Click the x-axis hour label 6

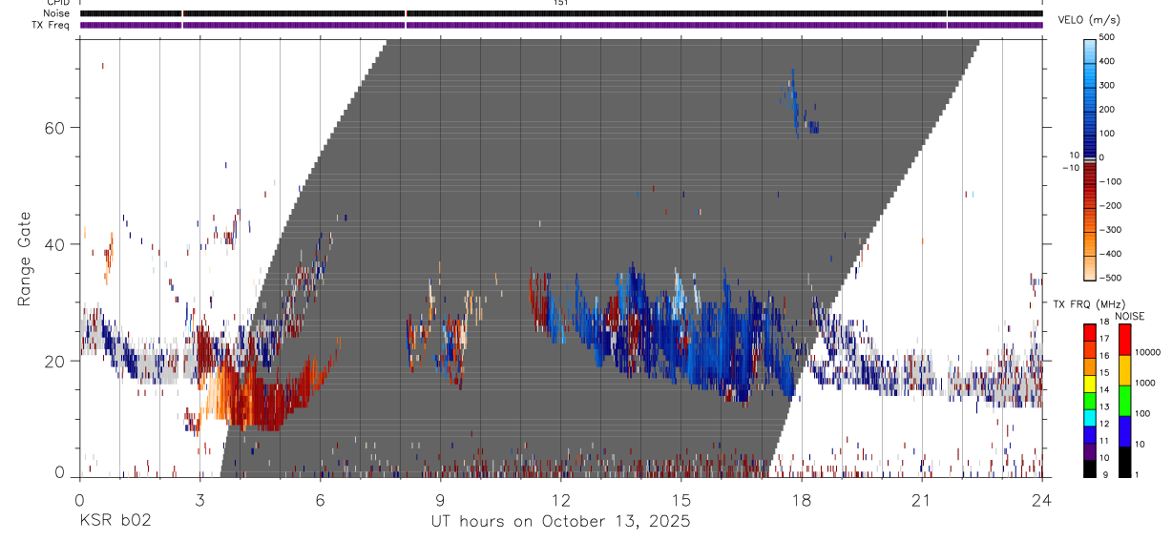click(320, 499)
